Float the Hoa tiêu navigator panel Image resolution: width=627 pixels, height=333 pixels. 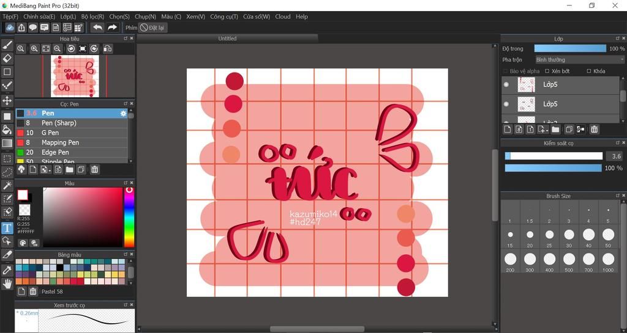pos(126,38)
